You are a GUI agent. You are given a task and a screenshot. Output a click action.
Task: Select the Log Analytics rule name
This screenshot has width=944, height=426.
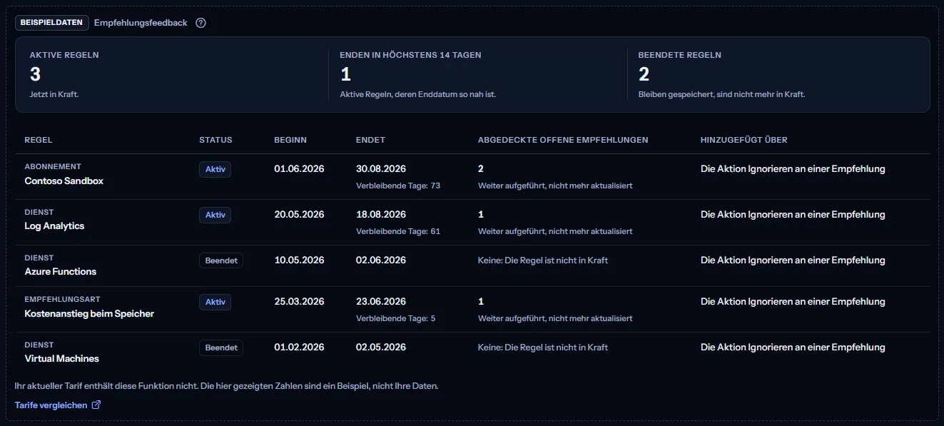54,226
